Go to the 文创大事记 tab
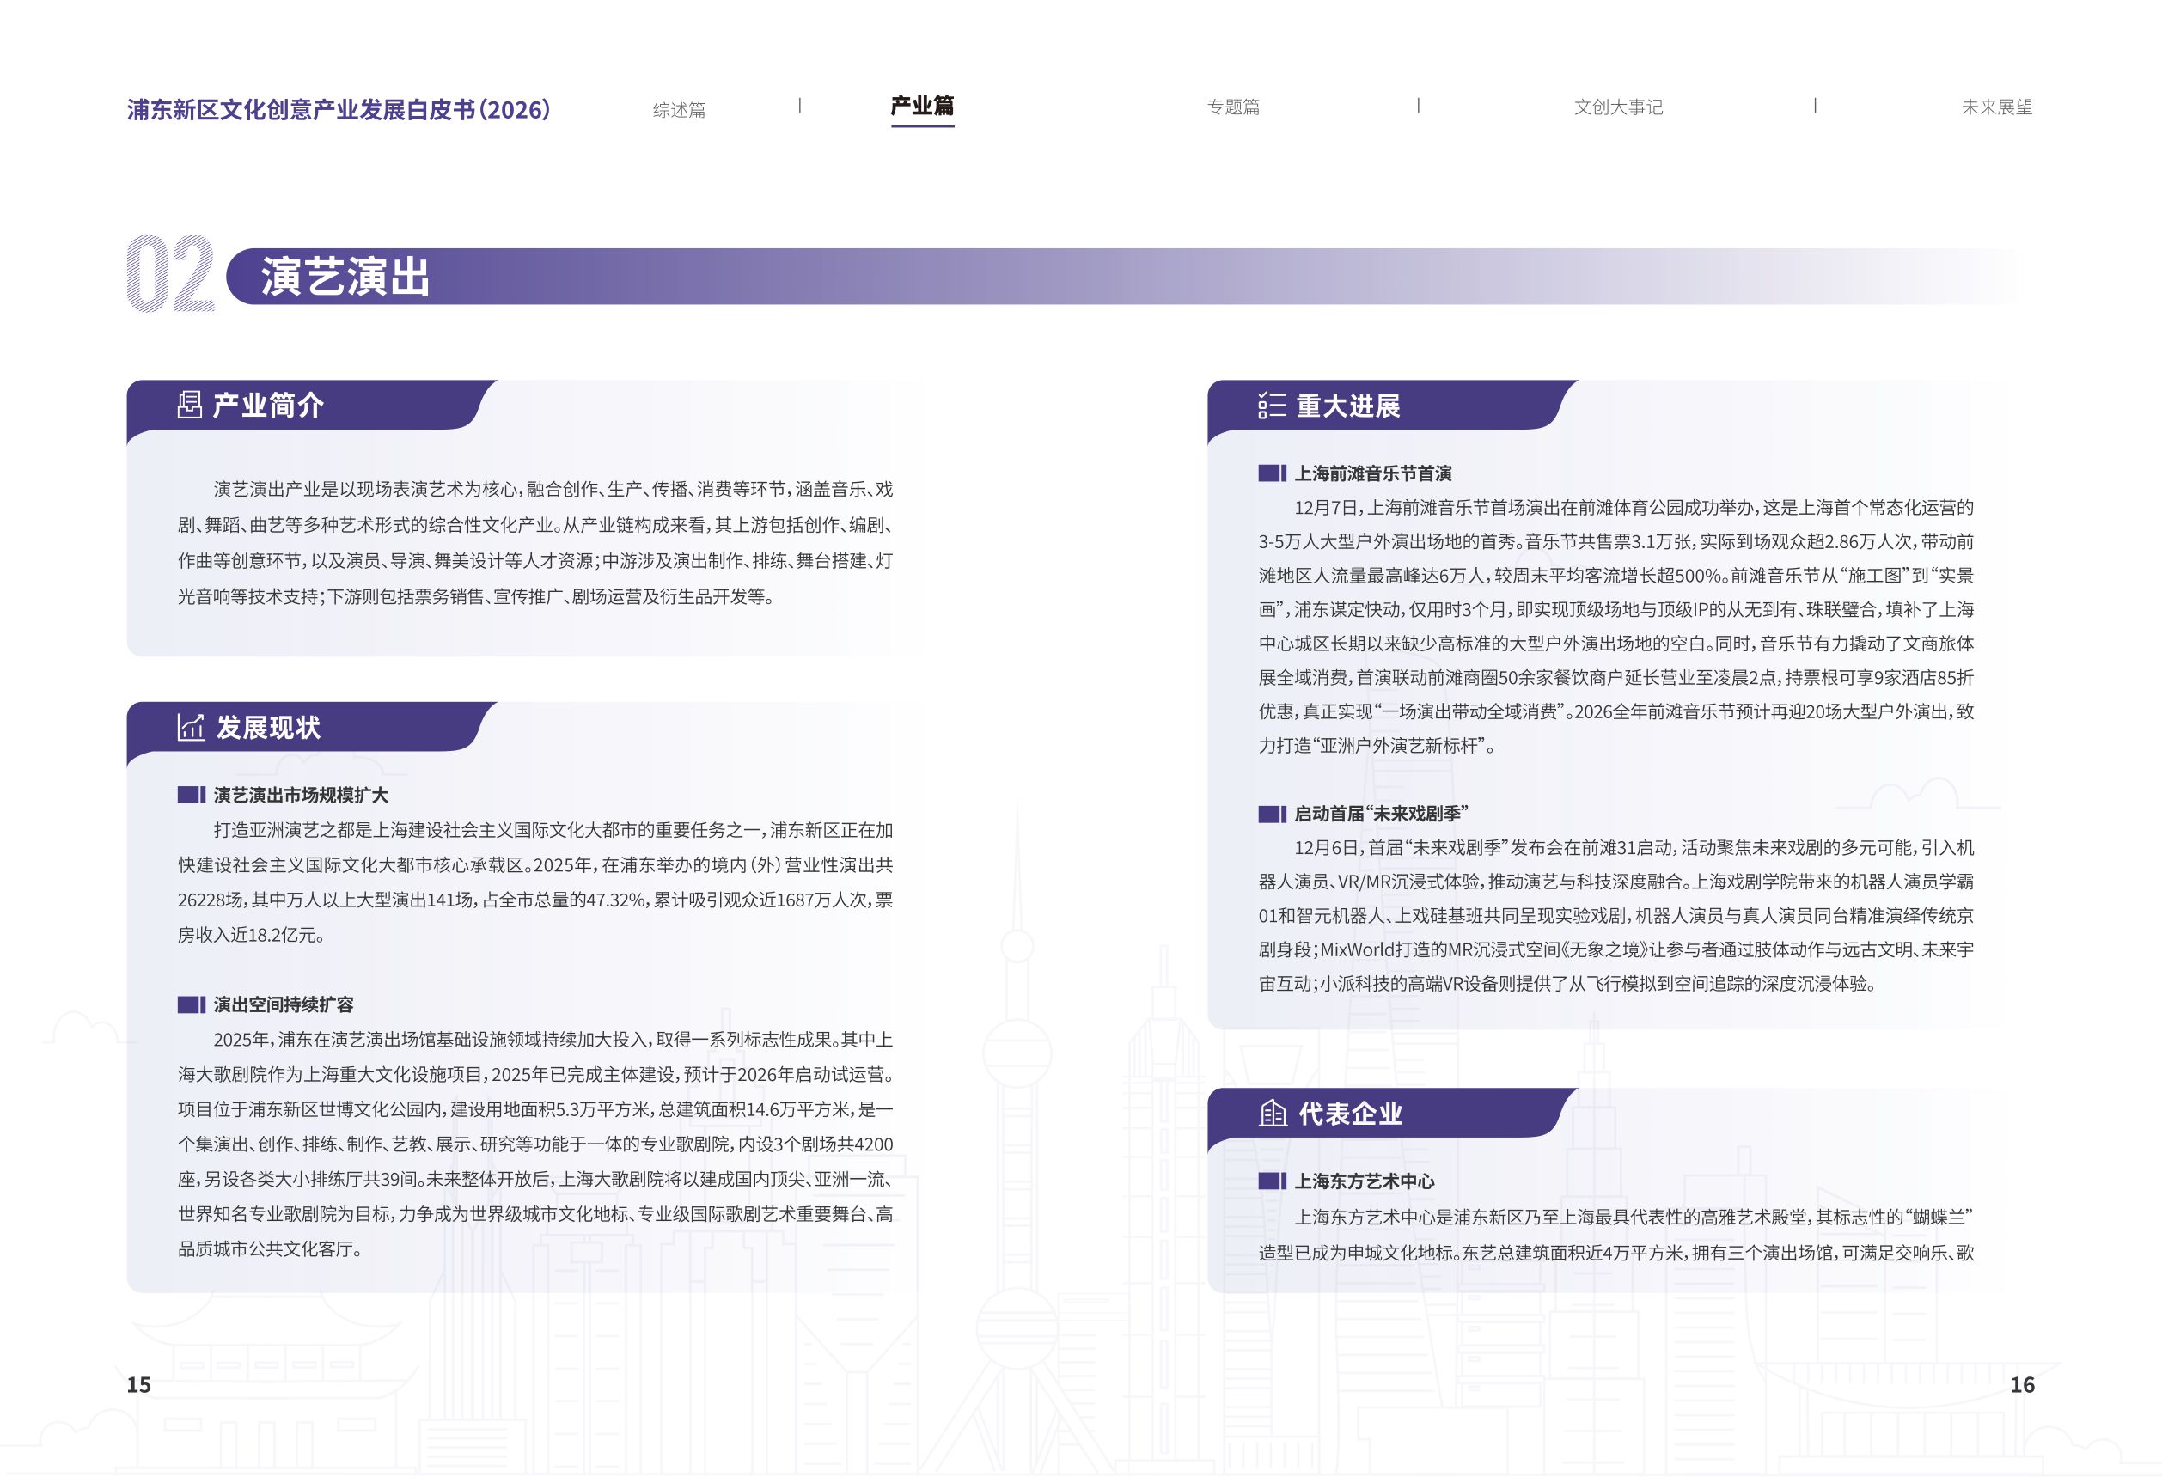Viewport: 2162px width, 1477px height. [1619, 107]
